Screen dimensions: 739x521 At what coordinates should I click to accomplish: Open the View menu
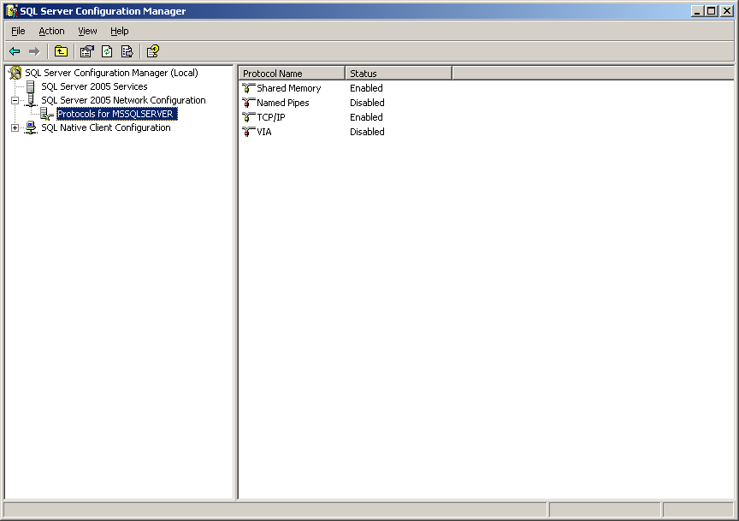click(x=87, y=31)
